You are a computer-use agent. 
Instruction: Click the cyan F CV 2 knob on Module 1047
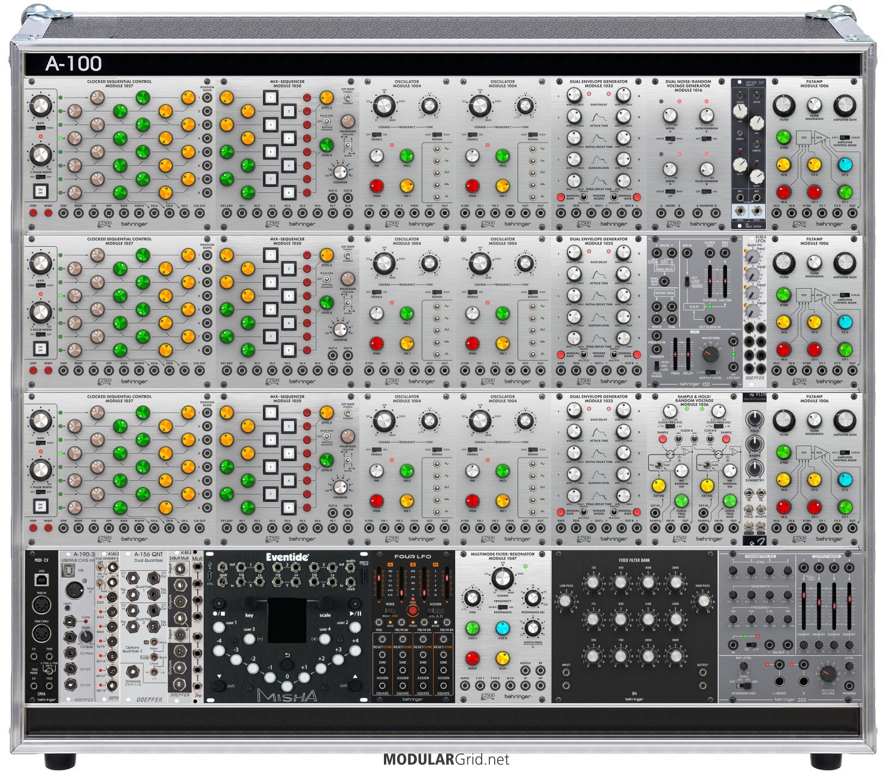click(x=502, y=628)
